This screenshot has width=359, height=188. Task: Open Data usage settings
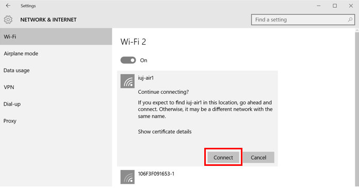(56, 71)
